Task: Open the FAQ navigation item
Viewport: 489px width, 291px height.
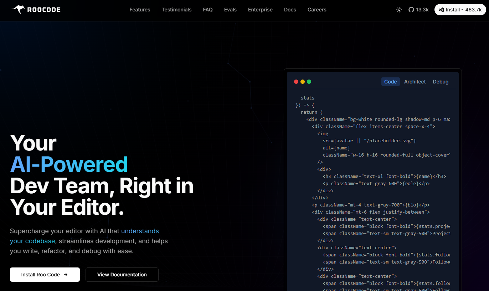Action: [x=208, y=10]
